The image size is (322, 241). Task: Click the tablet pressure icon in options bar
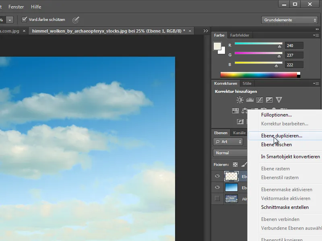click(76, 20)
